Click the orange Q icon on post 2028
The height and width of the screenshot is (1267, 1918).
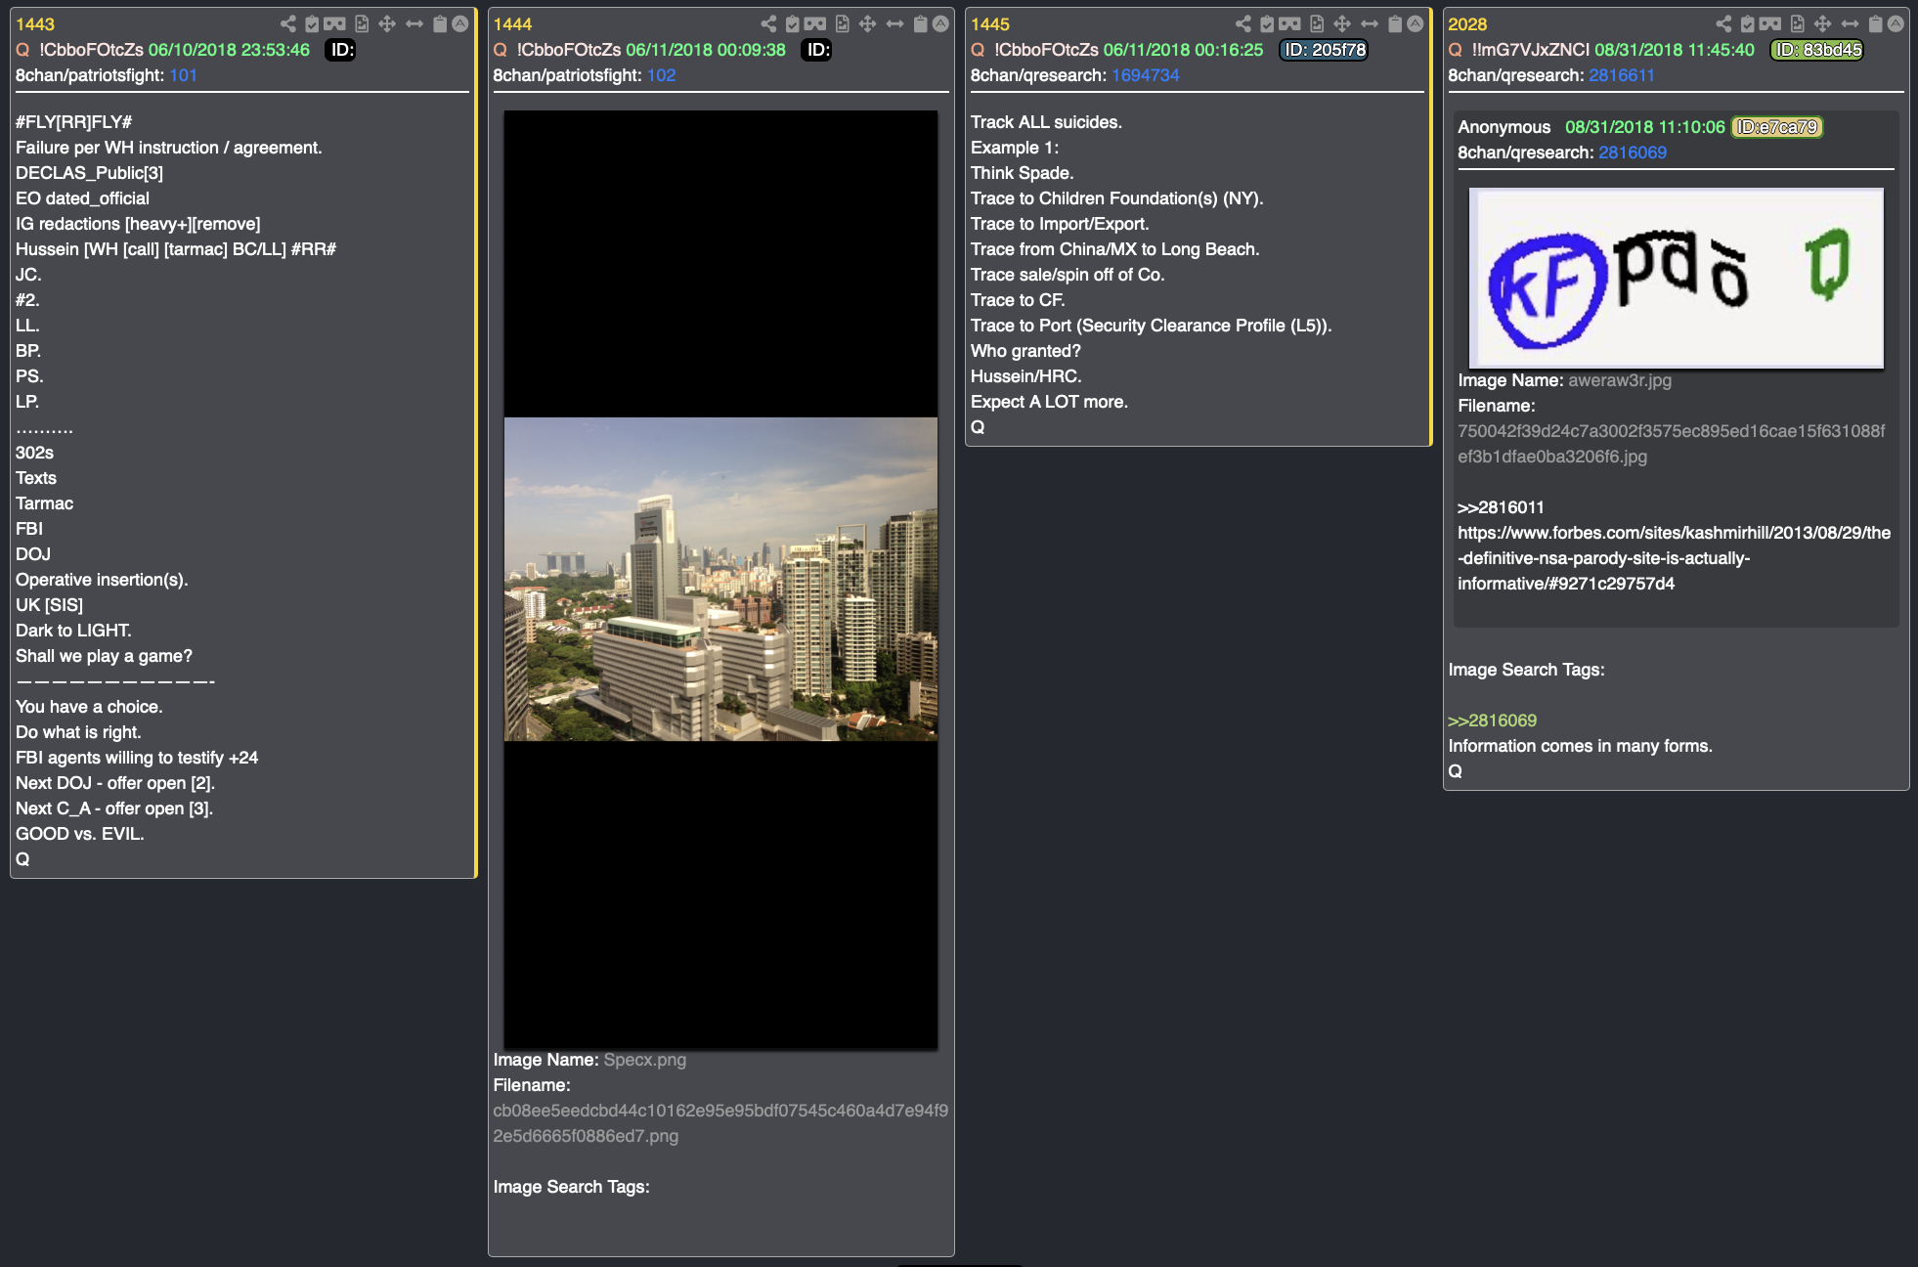point(1455,50)
